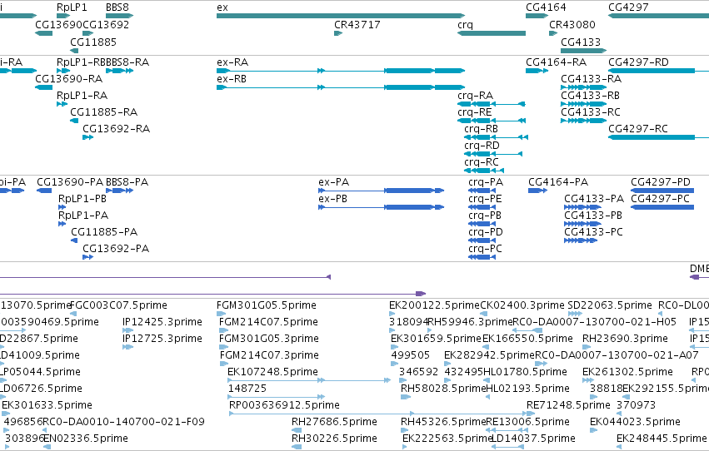Select the CG13692-PA protein feature

(x=87, y=257)
